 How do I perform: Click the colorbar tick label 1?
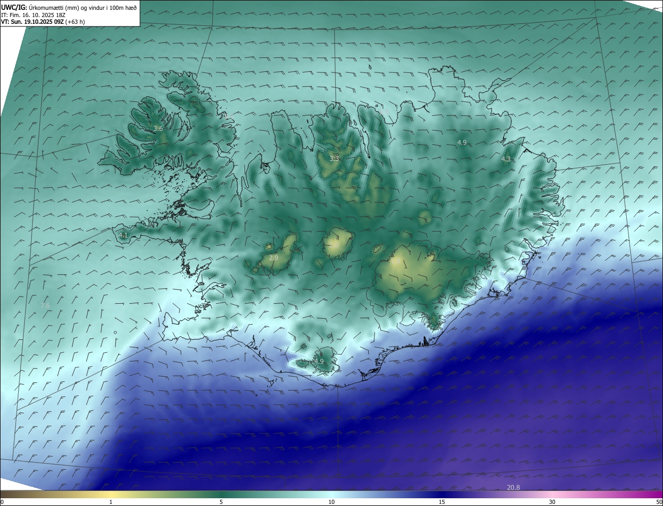pos(111,502)
